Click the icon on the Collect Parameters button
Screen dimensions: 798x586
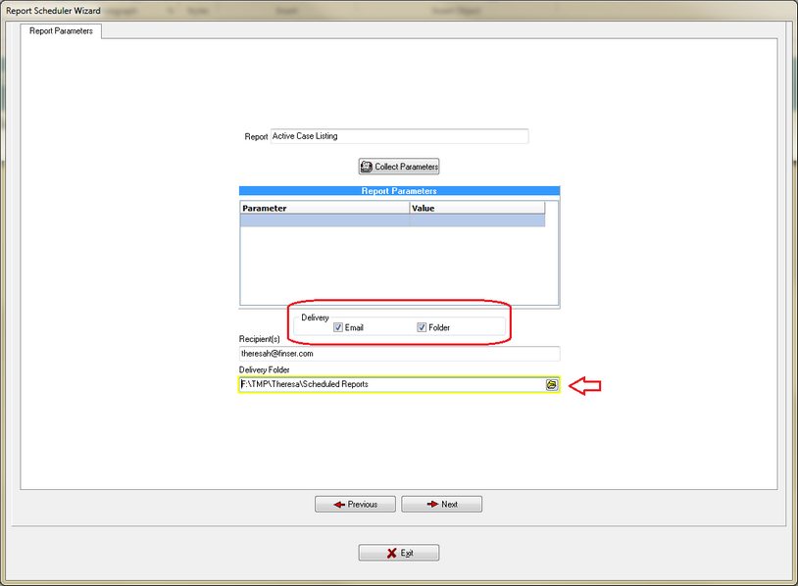coord(367,167)
